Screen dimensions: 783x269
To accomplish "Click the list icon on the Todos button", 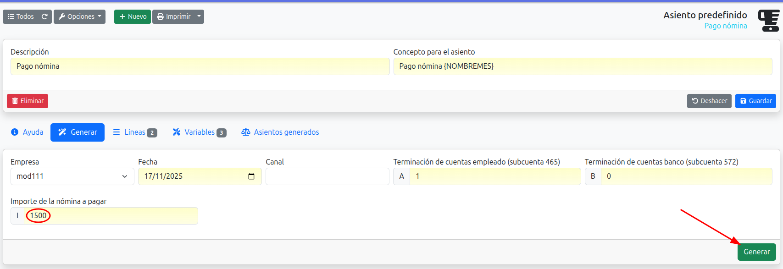I will pos(11,16).
